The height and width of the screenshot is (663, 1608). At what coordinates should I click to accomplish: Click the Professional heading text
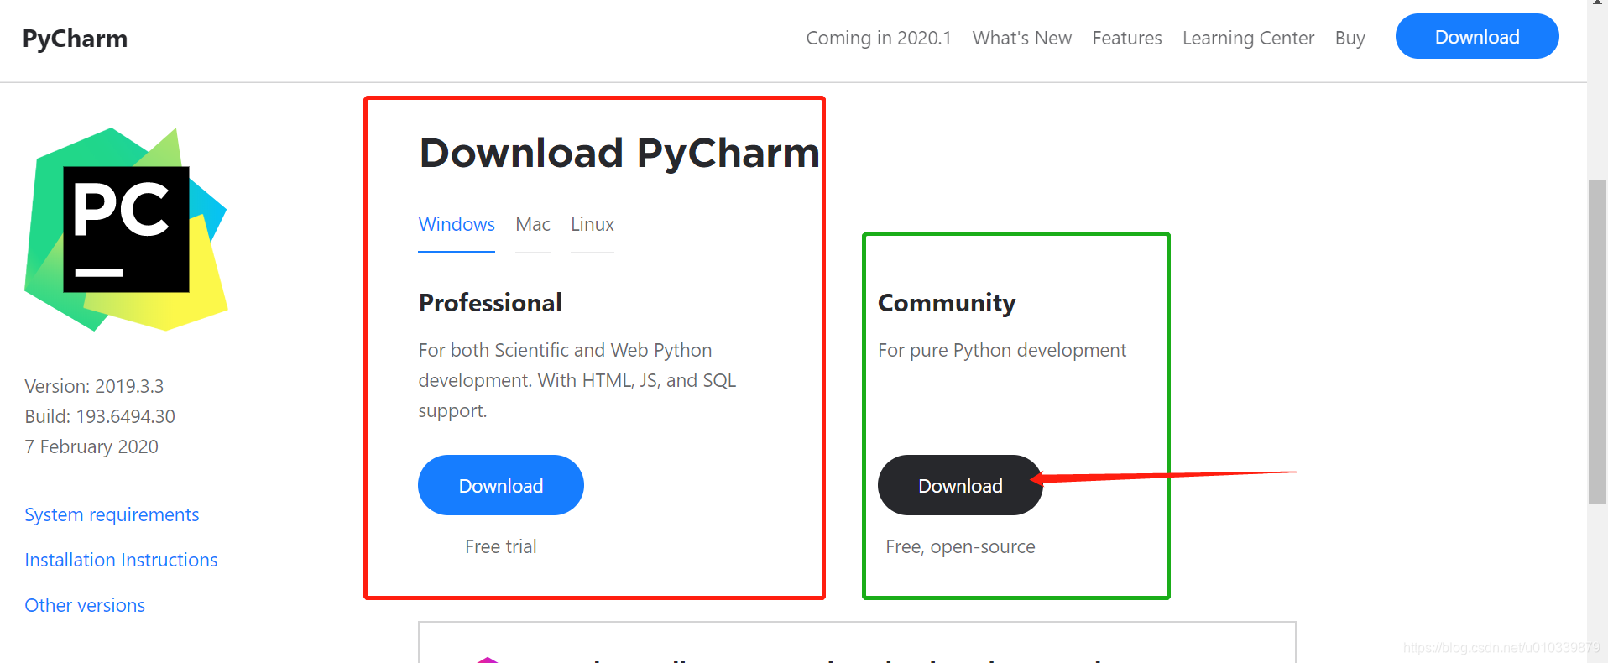tap(490, 303)
